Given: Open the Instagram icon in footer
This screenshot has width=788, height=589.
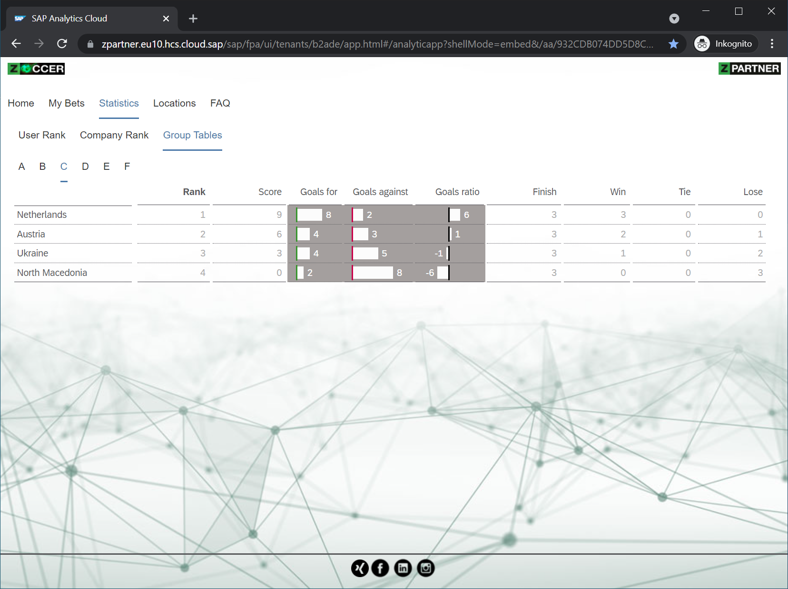Looking at the screenshot, I should tap(426, 568).
